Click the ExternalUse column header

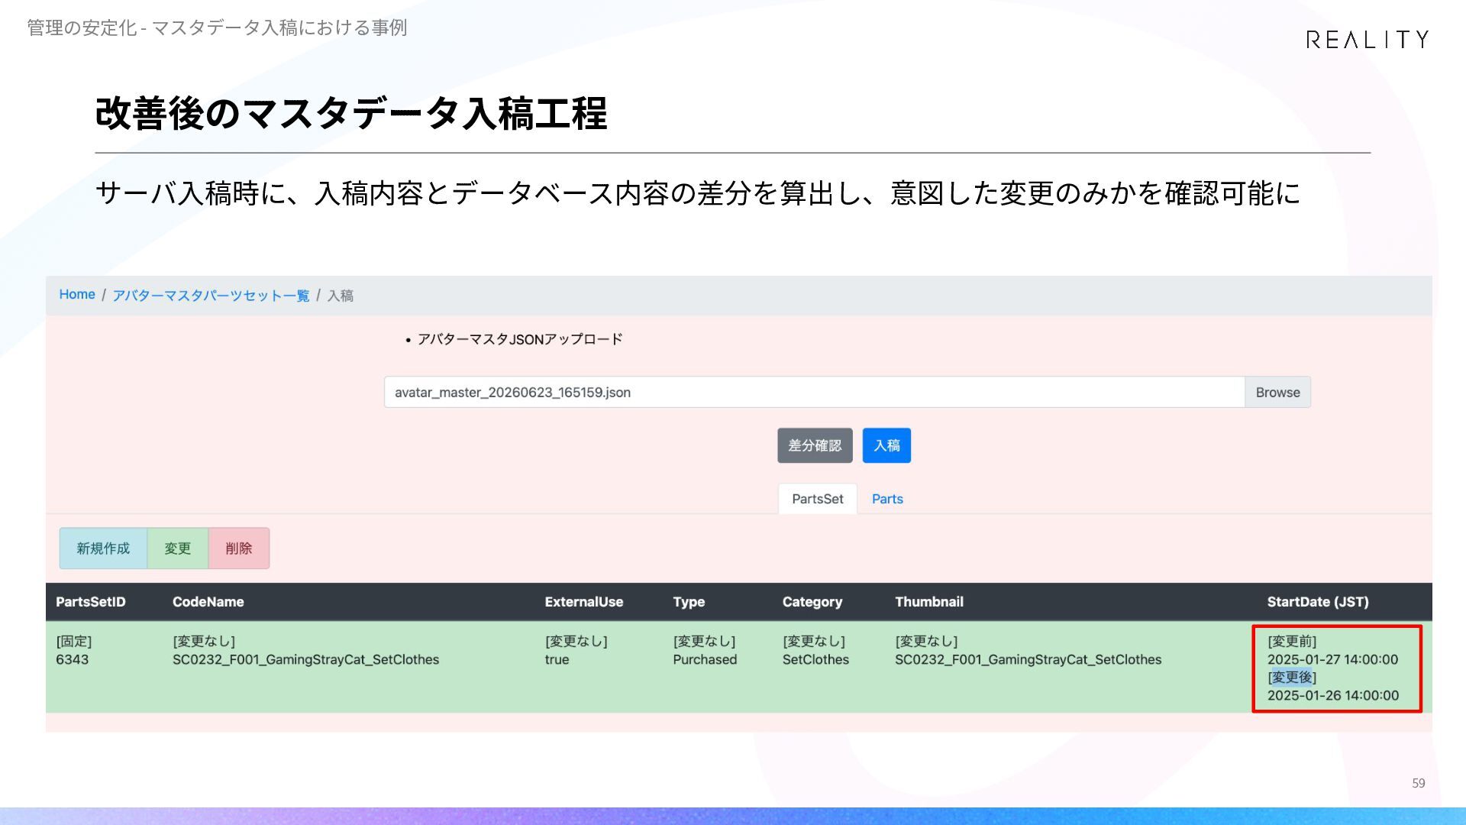coord(584,602)
